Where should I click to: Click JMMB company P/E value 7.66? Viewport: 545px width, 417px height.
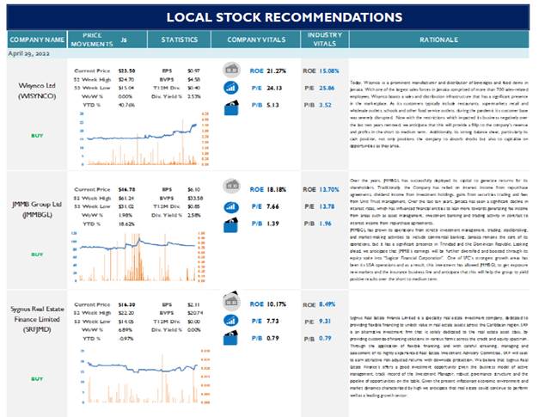coord(272,206)
